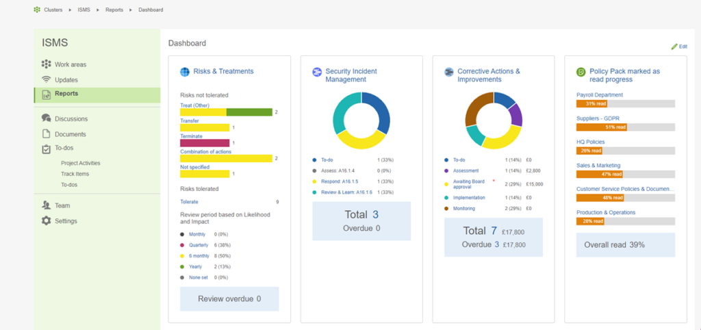The width and height of the screenshot is (701, 330).
Task: Click the Review overdue 0 summary box
Action: 229,299
